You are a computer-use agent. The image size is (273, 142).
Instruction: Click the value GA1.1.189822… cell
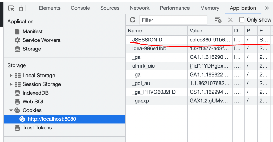point(210,74)
